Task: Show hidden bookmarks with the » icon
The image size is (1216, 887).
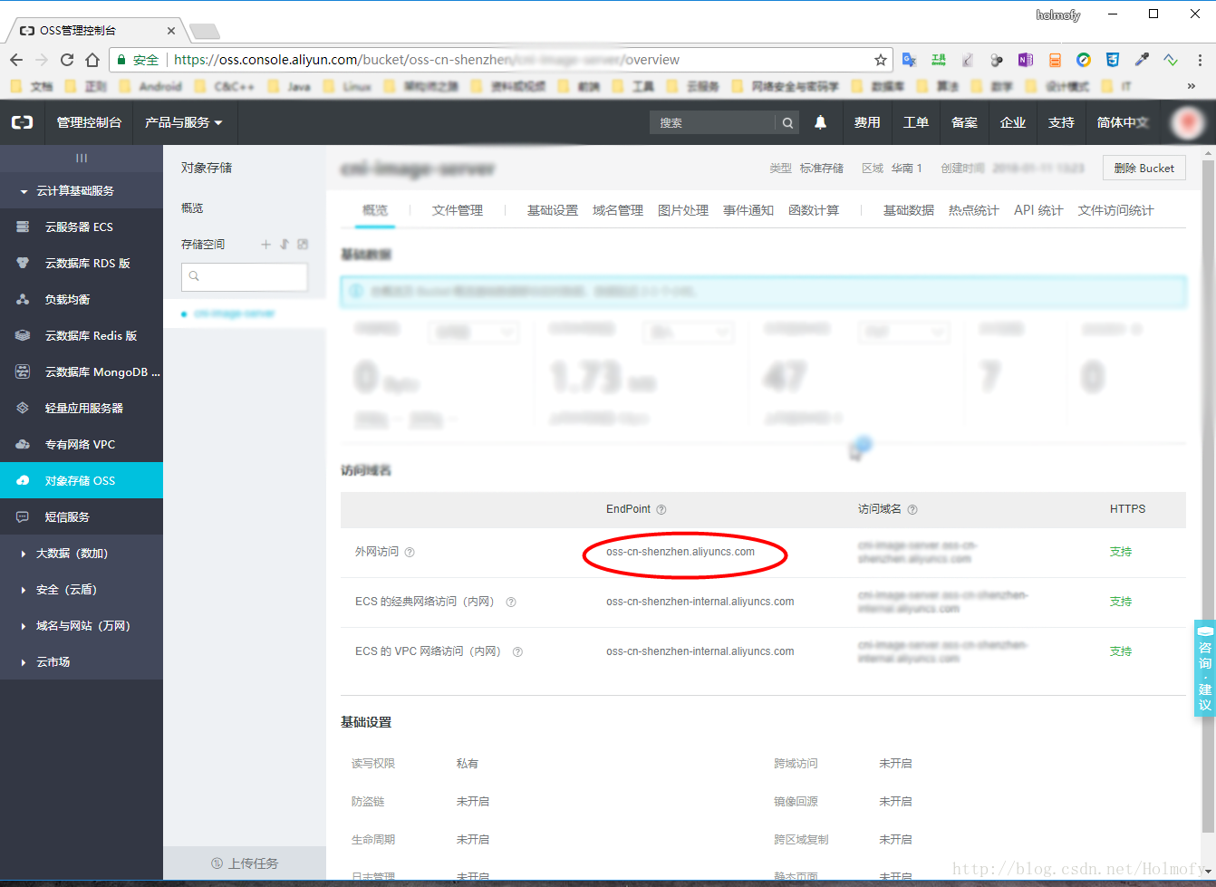Action: coord(1192,86)
